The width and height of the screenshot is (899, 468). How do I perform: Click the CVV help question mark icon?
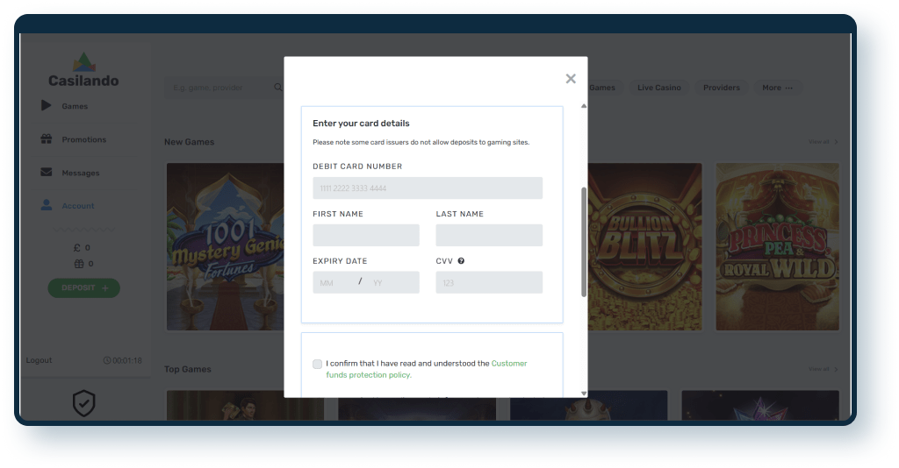(x=461, y=261)
